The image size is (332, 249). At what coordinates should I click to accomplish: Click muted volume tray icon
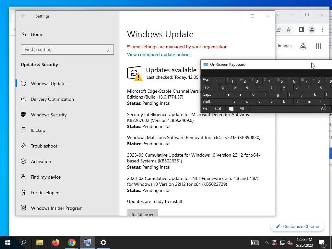click(x=290, y=243)
